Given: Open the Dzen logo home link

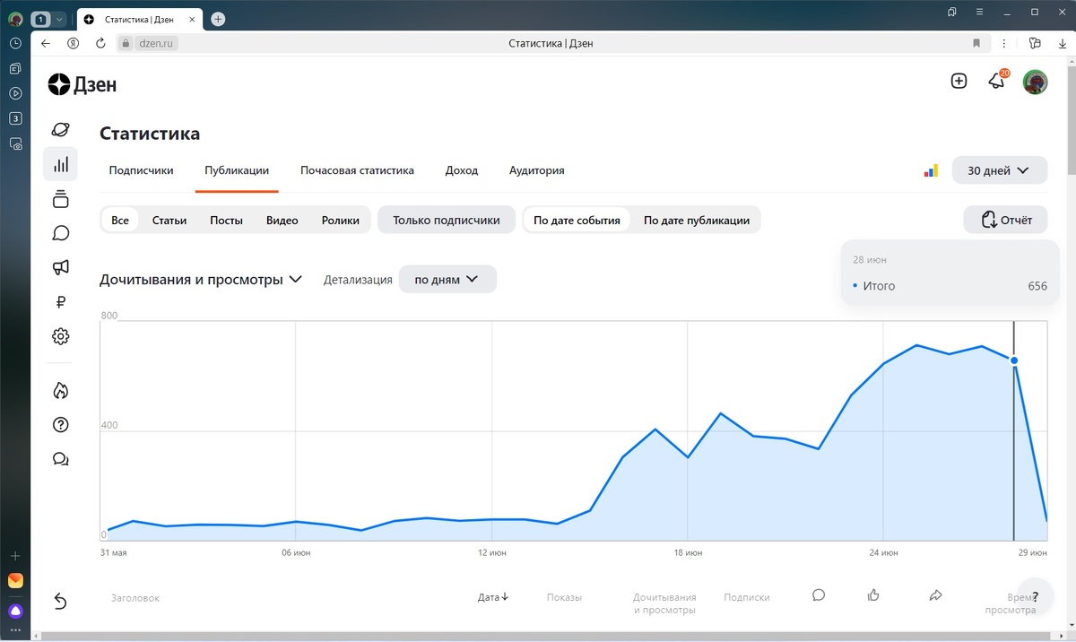Looking at the screenshot, I should [82, 84].
